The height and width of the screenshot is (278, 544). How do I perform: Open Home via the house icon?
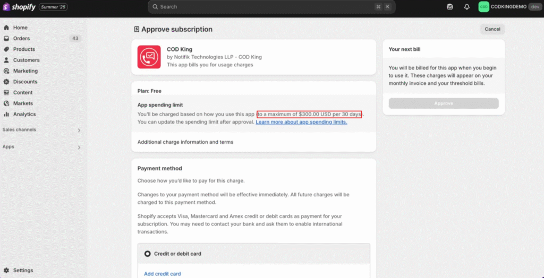pos(6,28)
